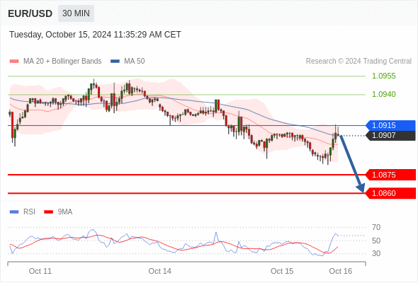The width and height of the screenshot is (418, 283).
Task: Select the MA 50 blue legend swatch
Action: tap(115, 62)
